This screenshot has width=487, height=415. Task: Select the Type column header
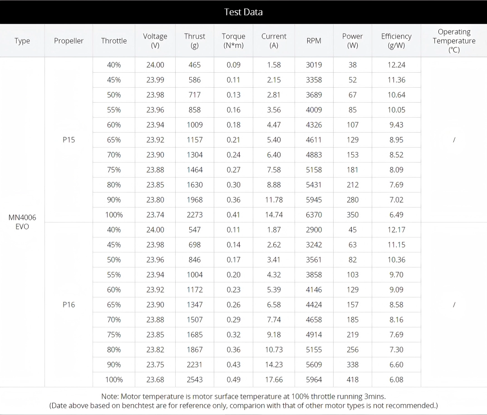22,41
